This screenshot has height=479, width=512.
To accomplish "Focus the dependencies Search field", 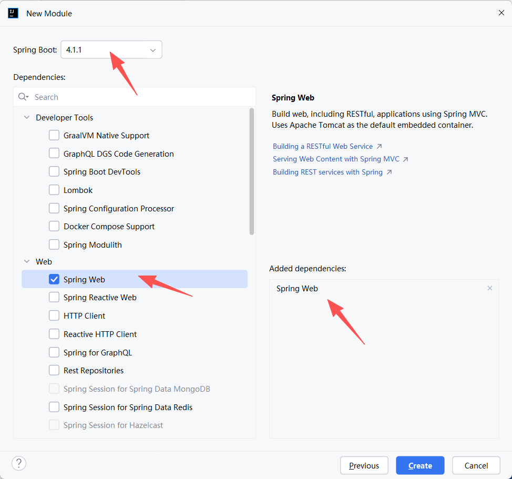I will (135, 97).
